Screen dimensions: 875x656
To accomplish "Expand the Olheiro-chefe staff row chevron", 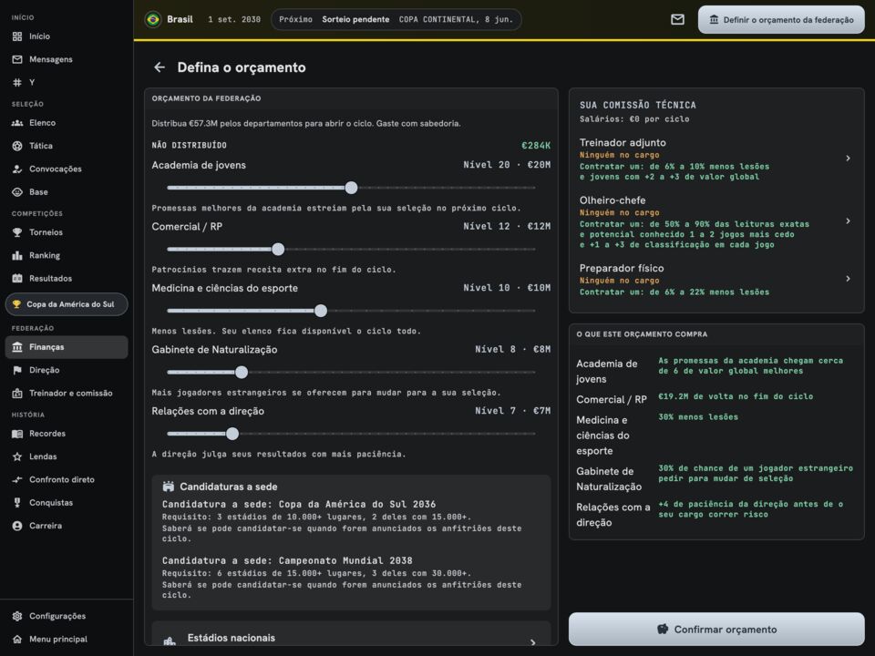I will 848,221.
